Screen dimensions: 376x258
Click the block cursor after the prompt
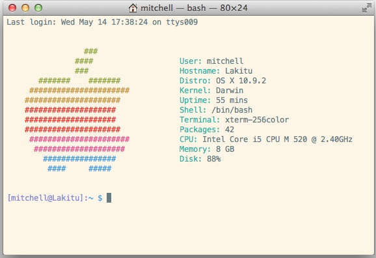tap(109, 197)
